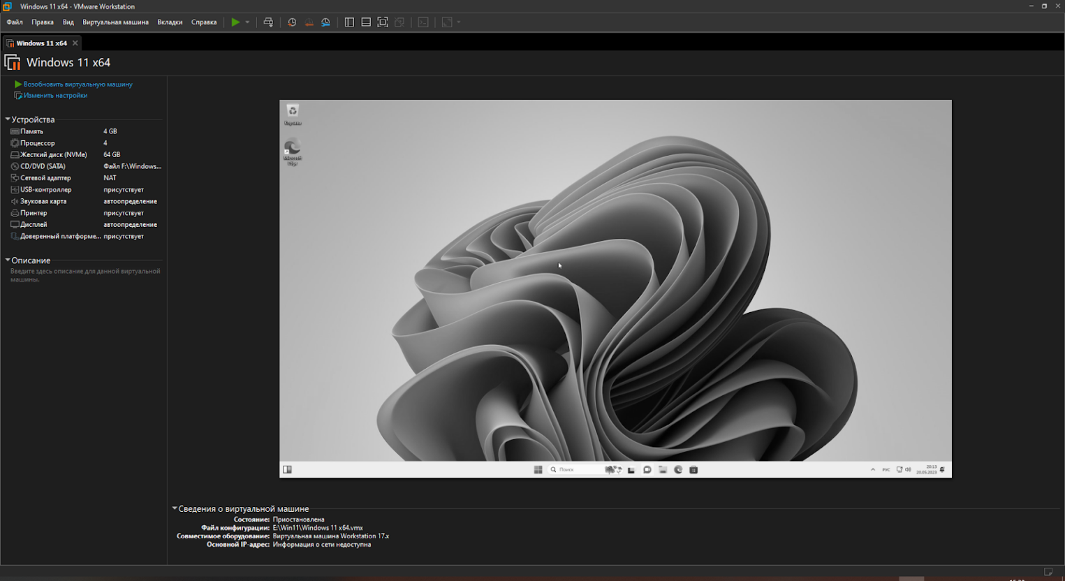The height and width of the screenshot is (581, 1065).
Task: Close the Windows 11 x64 tab
Action: point(75,43)
